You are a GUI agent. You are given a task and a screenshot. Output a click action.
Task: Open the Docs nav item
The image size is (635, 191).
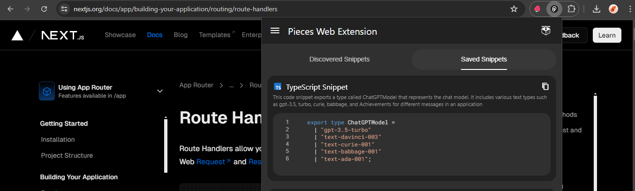155,35
